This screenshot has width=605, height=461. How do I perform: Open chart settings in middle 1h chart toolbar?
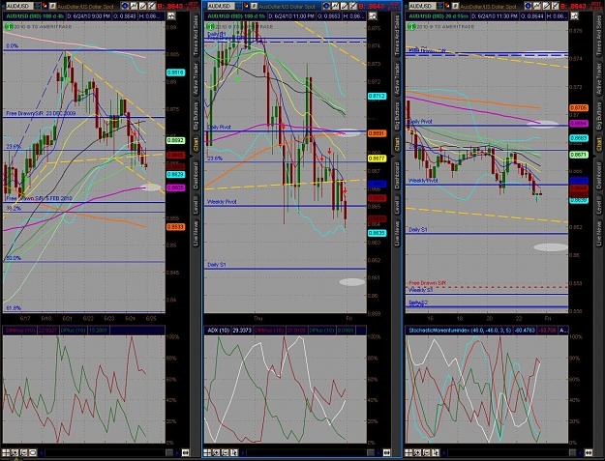click(326, 6)
